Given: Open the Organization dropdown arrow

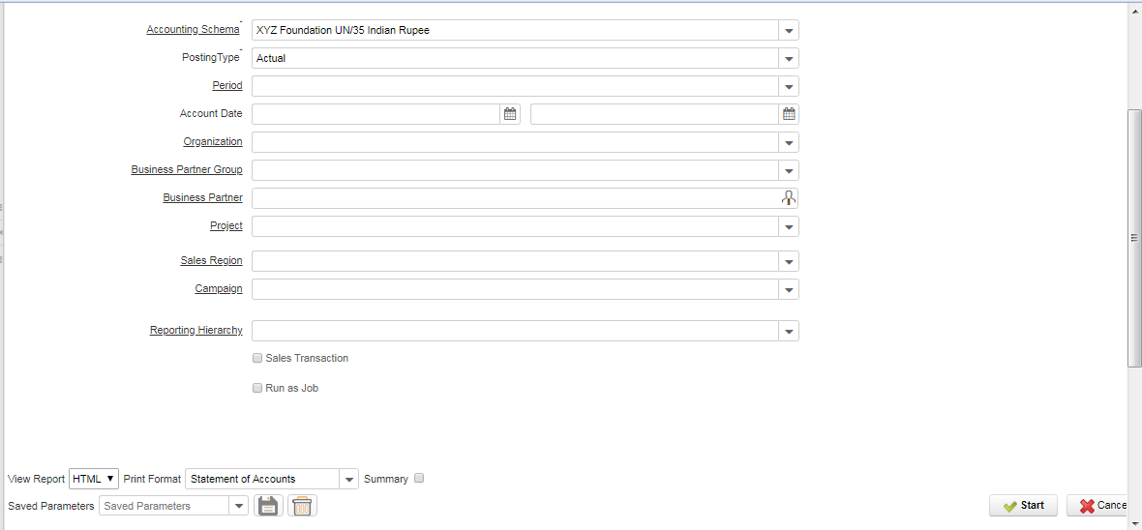Looking at the screenshot, I should tap(789, 143).
